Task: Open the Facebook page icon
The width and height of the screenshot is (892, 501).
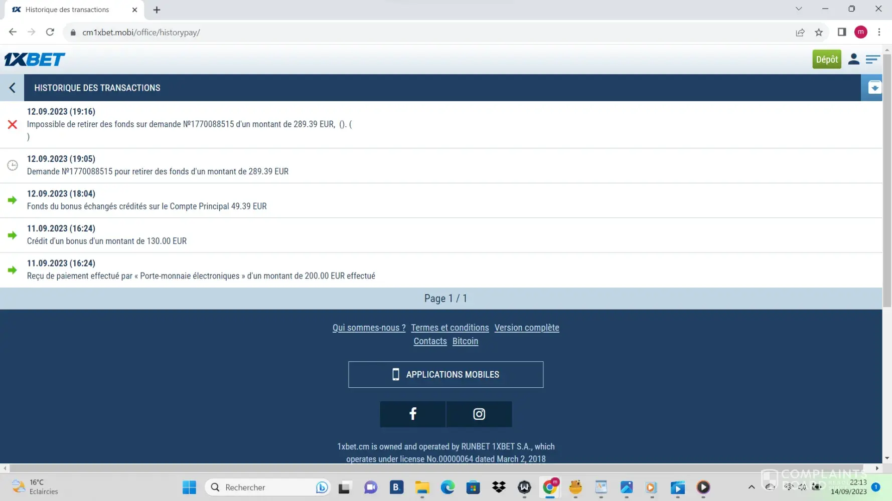Action: click(412, 414)
